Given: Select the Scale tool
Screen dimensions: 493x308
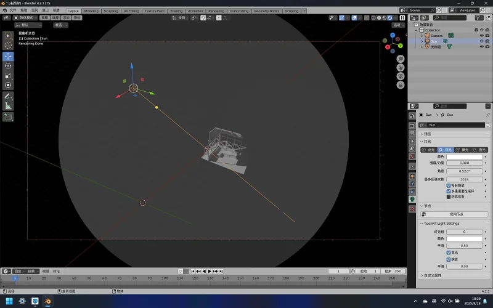Looking at the screenshot, I should click(x=8, y=75).
